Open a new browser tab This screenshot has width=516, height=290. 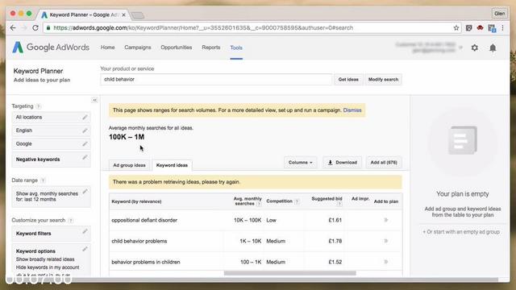click(138, 15)
